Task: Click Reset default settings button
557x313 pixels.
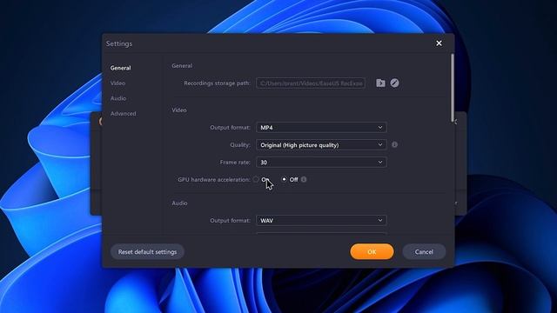Action: [147, 252]
